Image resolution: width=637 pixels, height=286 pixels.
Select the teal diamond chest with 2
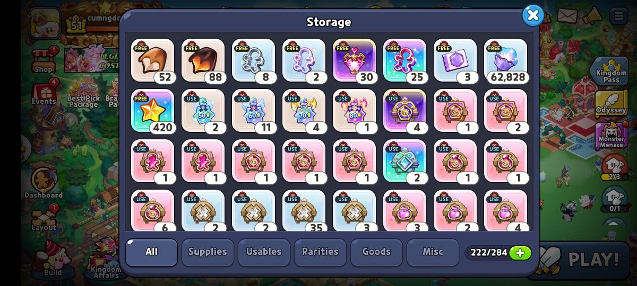pos(404,161)
